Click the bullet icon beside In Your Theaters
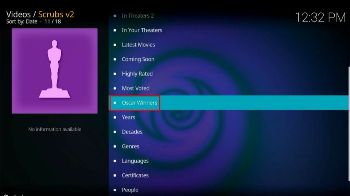The image size is (350, 196). 115,30
